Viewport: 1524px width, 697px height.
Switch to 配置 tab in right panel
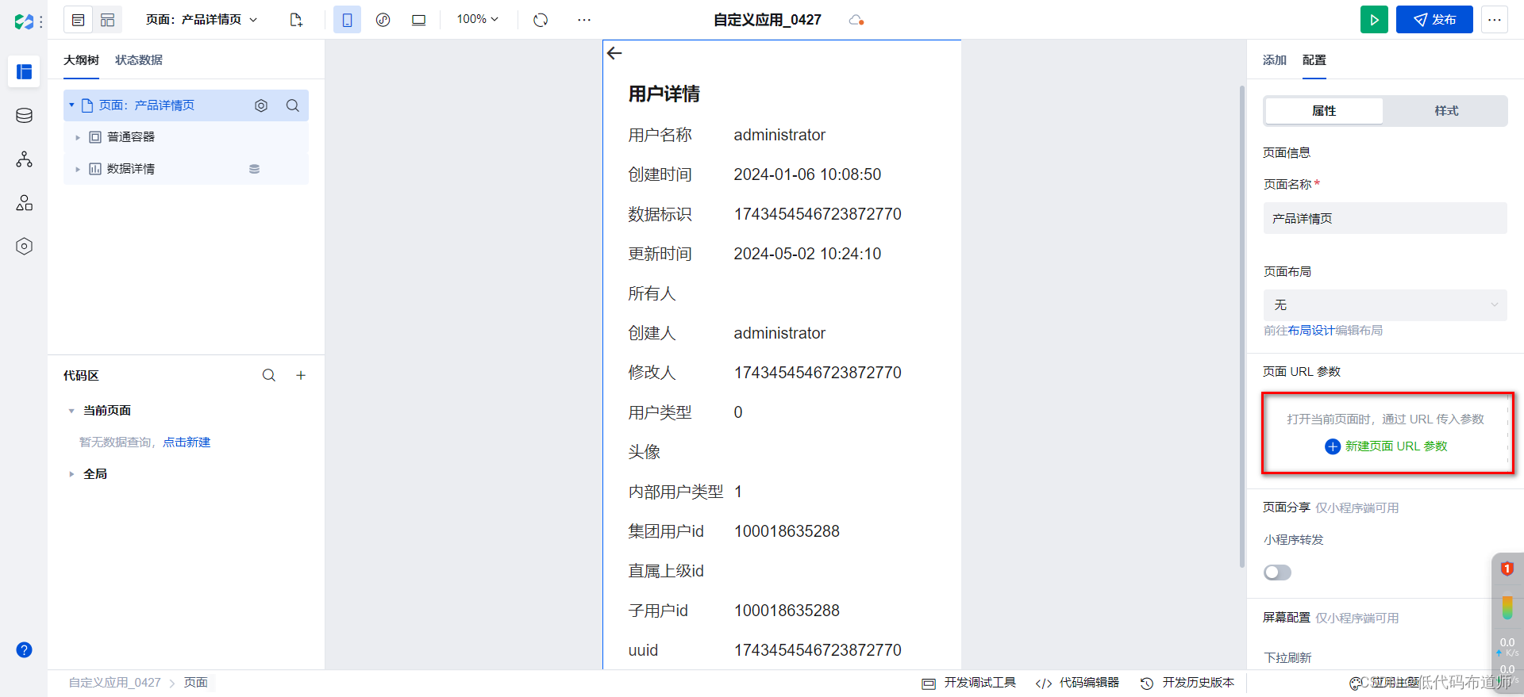coord(1314,60)
